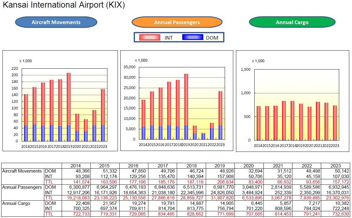Image resolution: width=352 pixels, height=218 pixels.
Task: Click the 2016 table column header
Action: pos(133,166)
